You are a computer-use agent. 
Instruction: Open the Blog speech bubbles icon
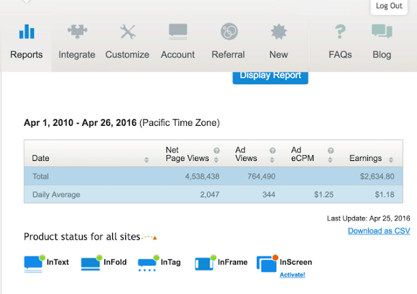(382, 31)
